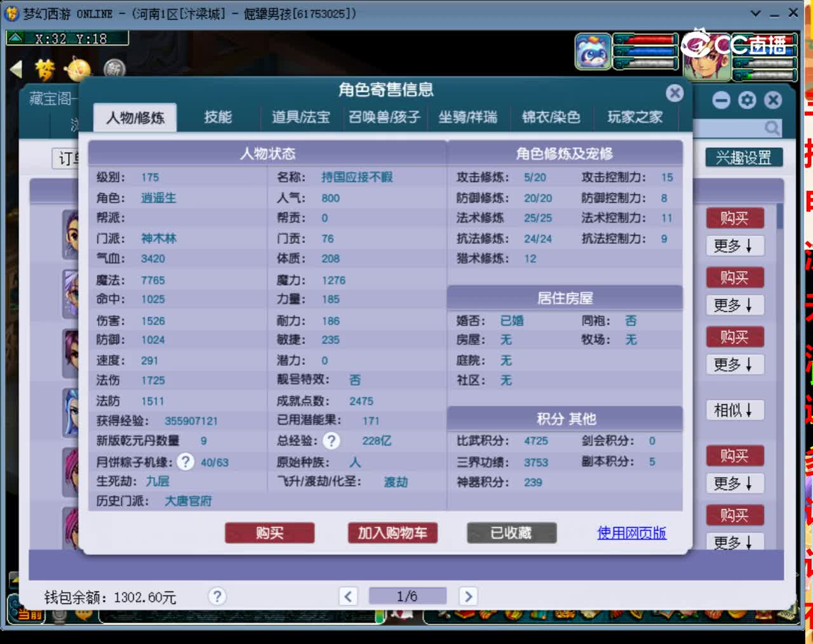Click the red 购买 button in dialog
Screen dimensions: 813x644
pos(270,533)
